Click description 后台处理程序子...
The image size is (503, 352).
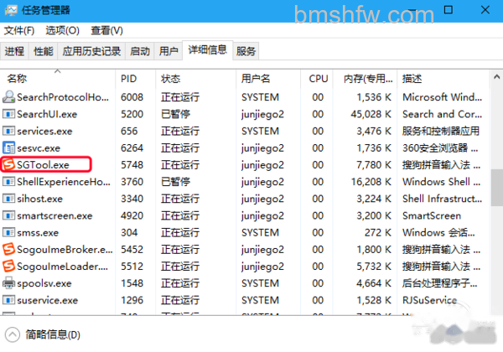(x=440, y=283)
